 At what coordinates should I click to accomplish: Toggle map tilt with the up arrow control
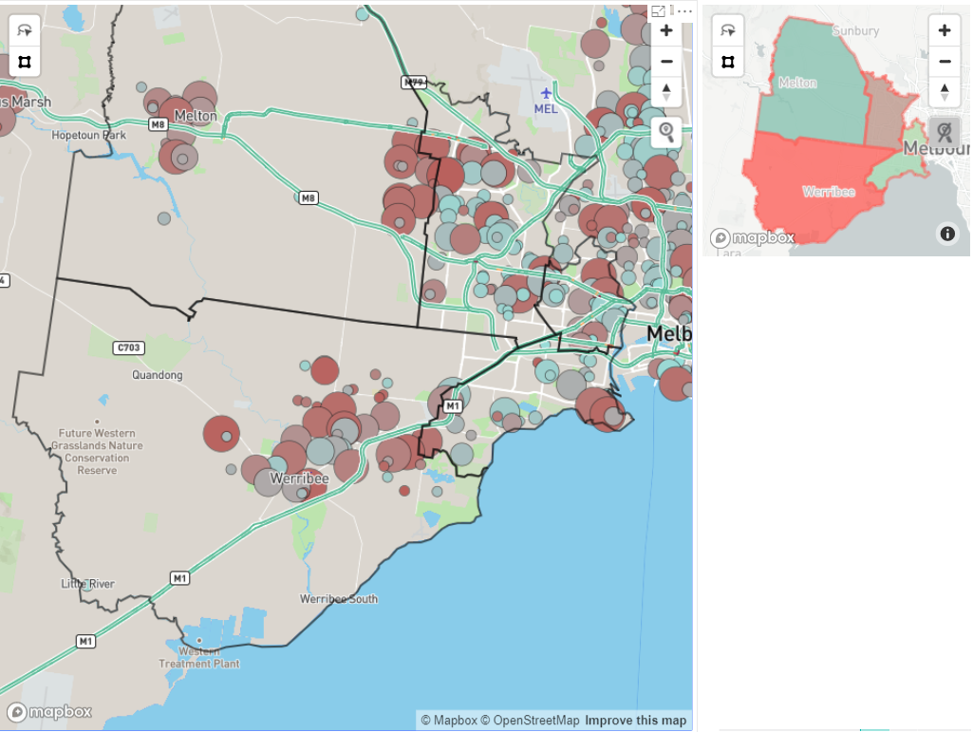[666, 88]
